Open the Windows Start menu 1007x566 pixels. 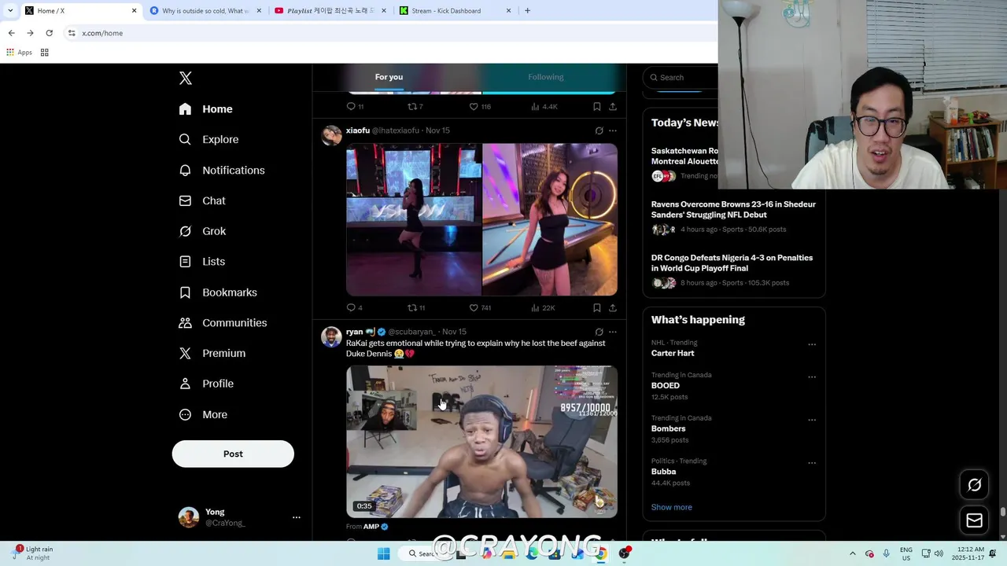[x=383, y=553]
